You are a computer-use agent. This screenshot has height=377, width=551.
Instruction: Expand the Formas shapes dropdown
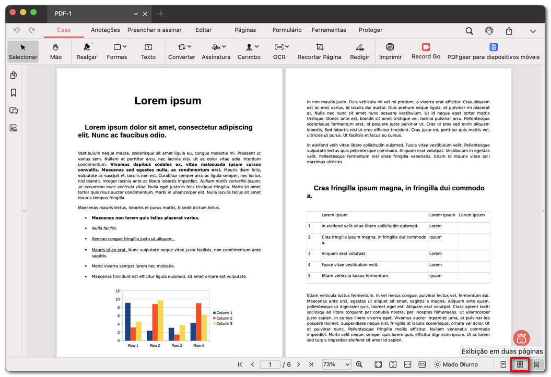pyautogui.click(x=116, y=51)
